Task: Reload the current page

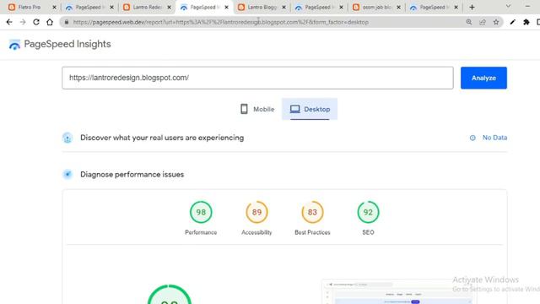Action: click(36, 22)
